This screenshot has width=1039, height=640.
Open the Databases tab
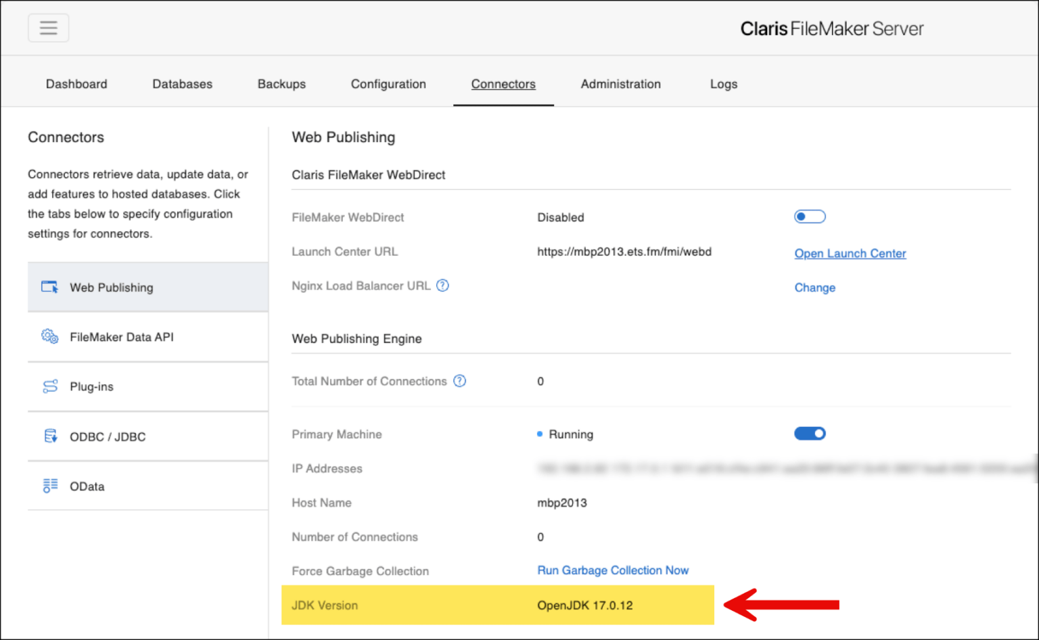(x=182, y=84)
